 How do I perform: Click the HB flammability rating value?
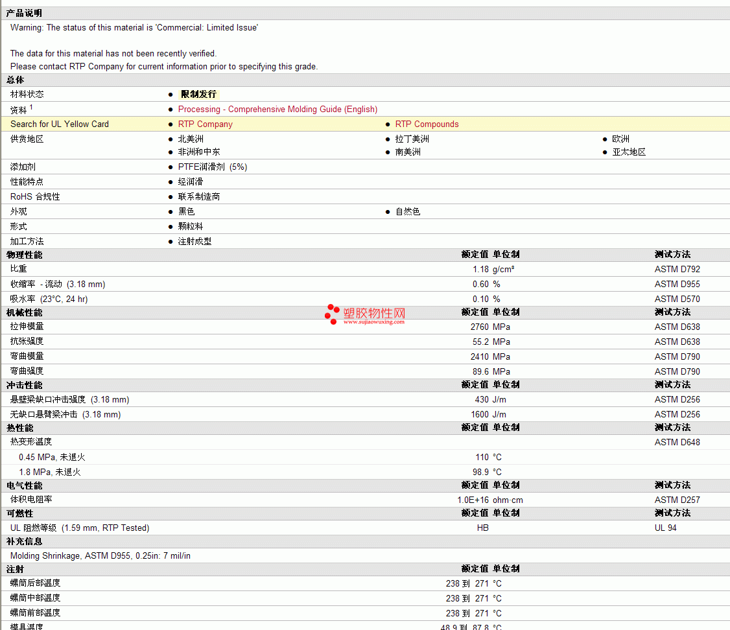pyautogui.click(x=483, y=528)
